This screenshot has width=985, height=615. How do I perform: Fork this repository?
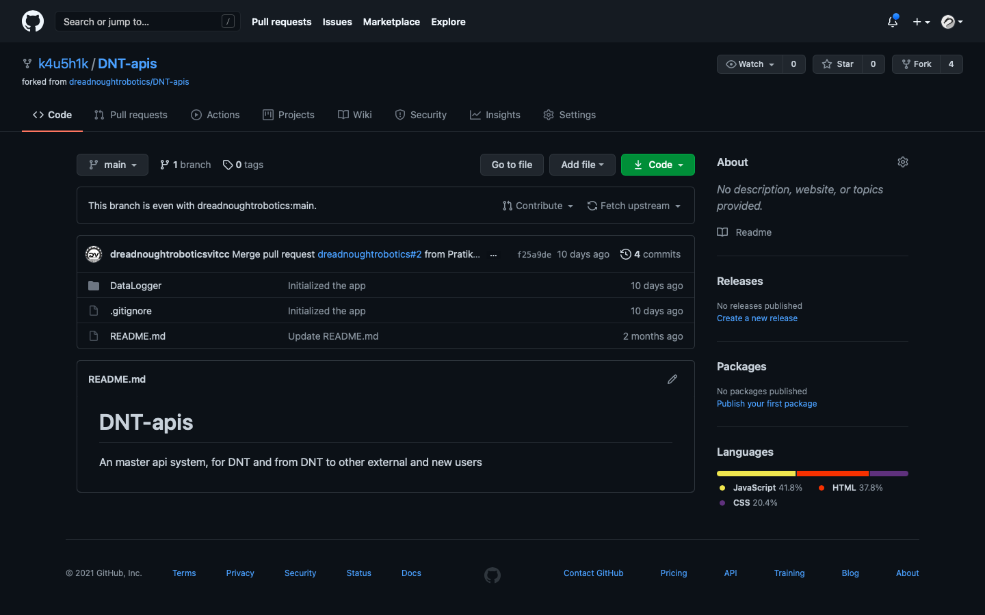tap(917, 64)
